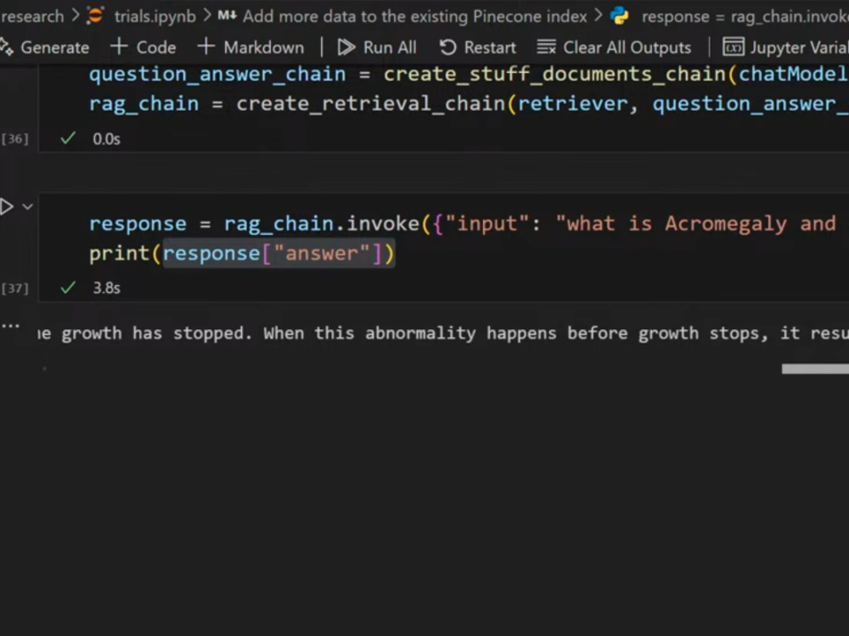Click the question_answer_chain code line
Screen dimensions: 849x636
[469, 74]
